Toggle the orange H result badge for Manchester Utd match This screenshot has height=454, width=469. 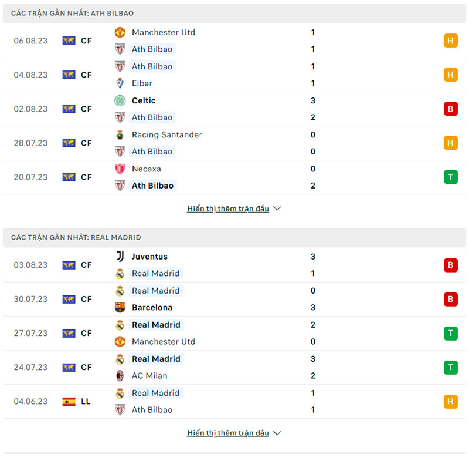pyautogui.click(x=450, y=41)
